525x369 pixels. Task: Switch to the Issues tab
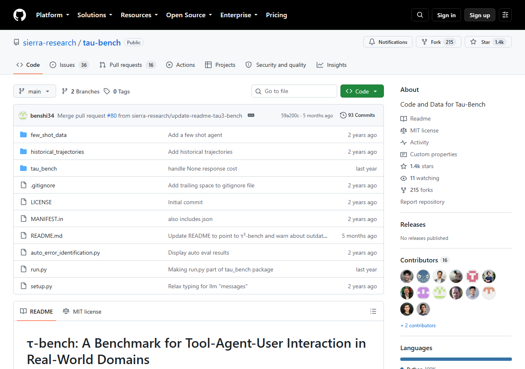pos(69,65)
